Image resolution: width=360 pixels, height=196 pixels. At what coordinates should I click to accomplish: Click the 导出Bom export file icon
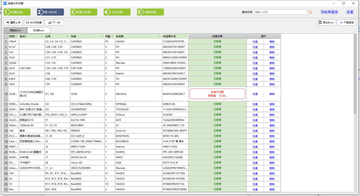tap(320, 23)
